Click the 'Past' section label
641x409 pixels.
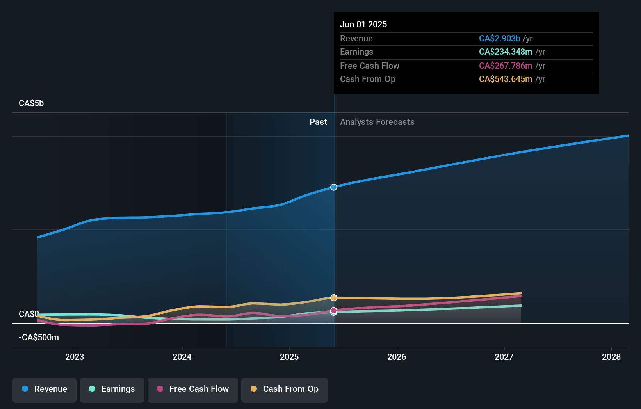pyautogui.click(x=319, y=122)
